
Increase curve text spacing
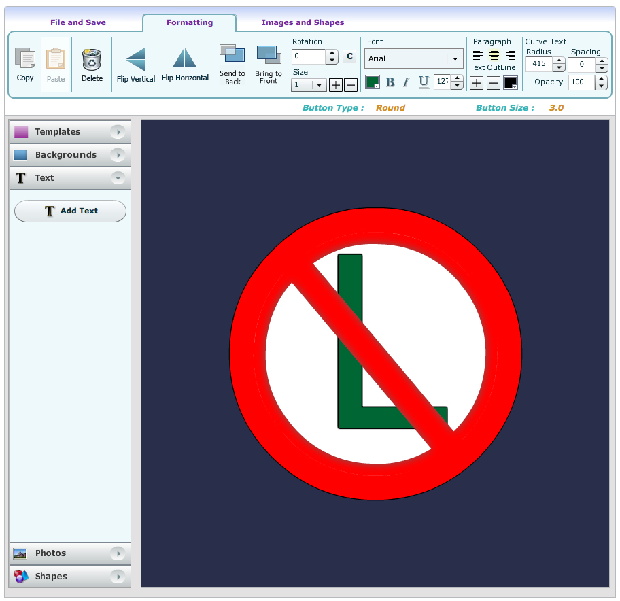coord(602,61)
